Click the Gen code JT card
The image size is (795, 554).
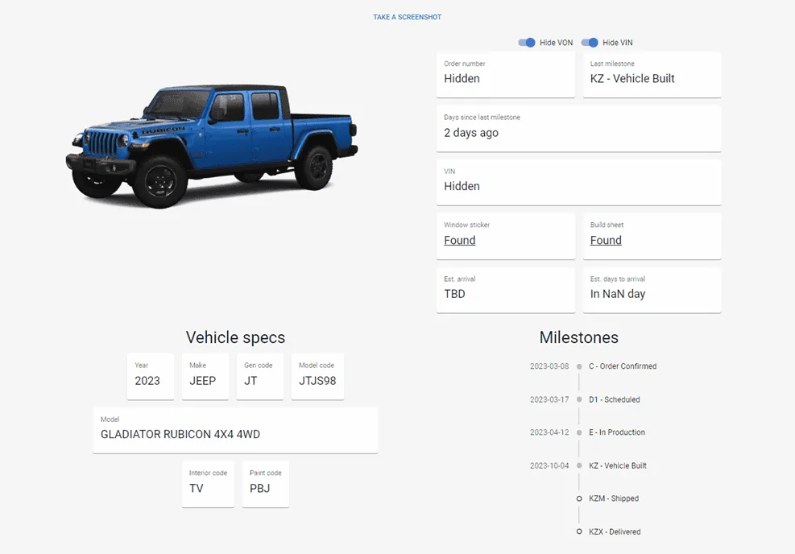[259, 377]
